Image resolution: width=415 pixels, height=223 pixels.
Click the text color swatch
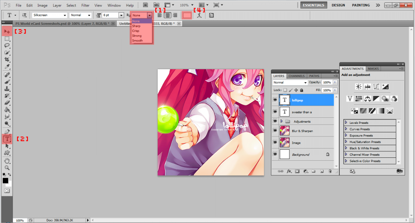[x=187, y=15]
